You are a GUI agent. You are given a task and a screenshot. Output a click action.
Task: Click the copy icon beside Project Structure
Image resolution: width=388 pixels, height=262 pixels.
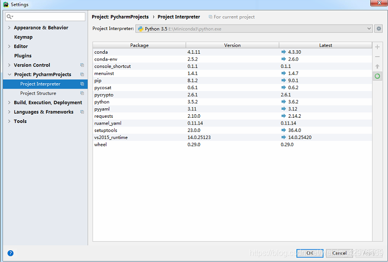tap(82, 93)
